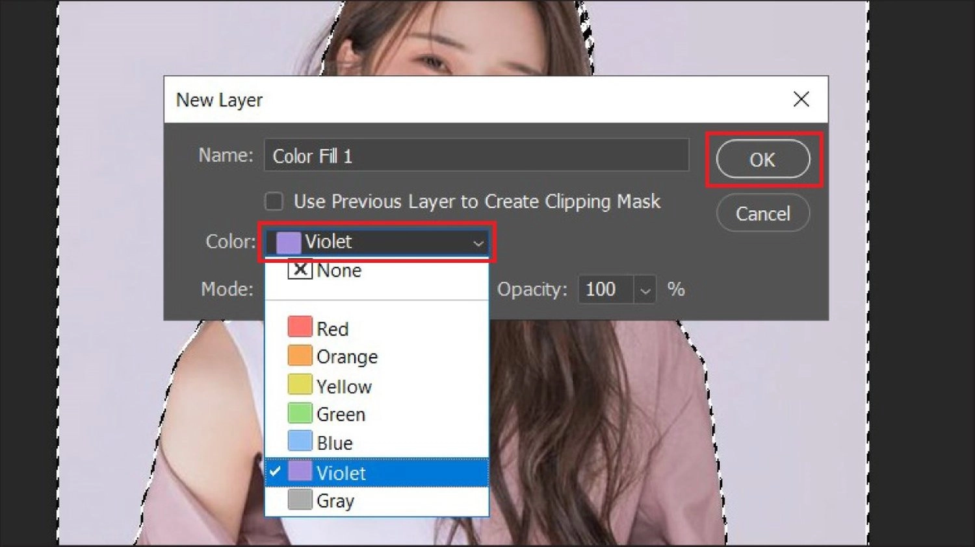Select the Blue color option
Screen dimensions: 975x547
coord(377,443)
